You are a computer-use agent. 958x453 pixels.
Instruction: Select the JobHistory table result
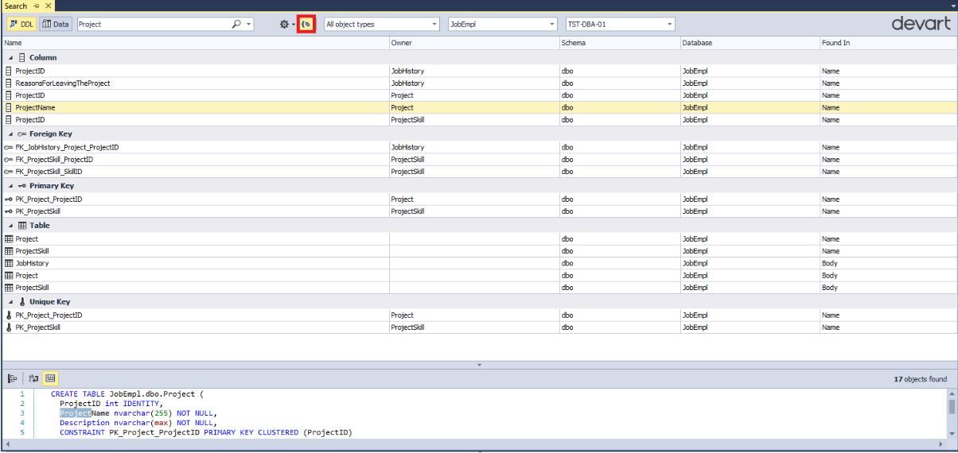479,262
